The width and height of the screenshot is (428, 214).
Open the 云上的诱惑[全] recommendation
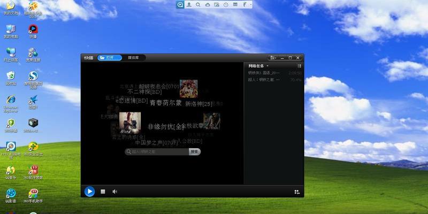(x=128, y=137)
